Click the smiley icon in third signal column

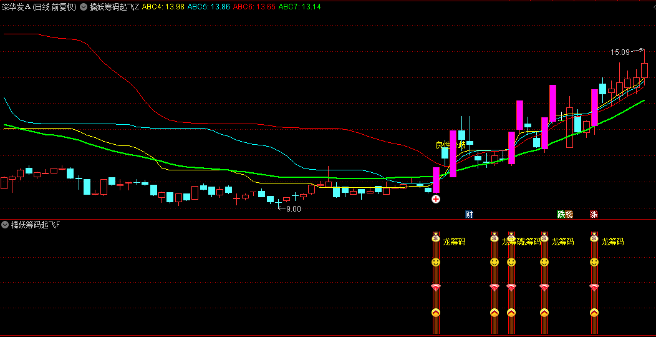point(511,262)
